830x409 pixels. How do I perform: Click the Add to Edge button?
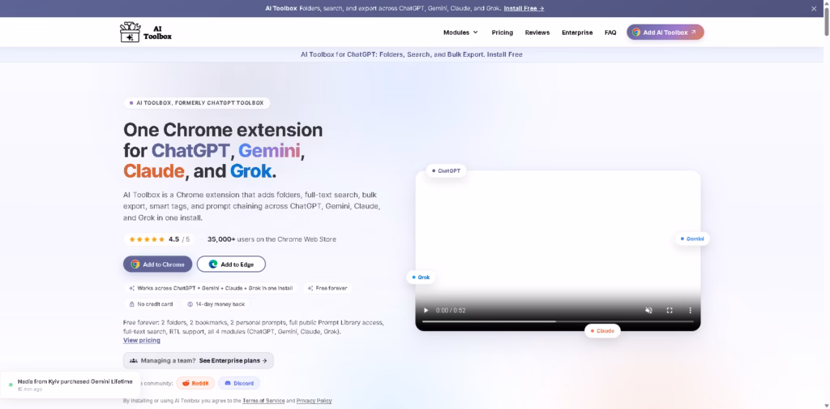point(231,265)
